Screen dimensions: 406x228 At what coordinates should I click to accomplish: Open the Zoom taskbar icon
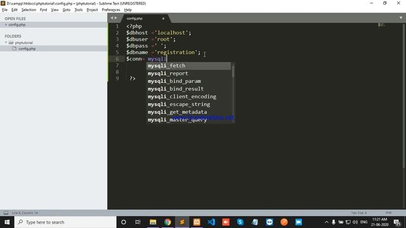299,222
